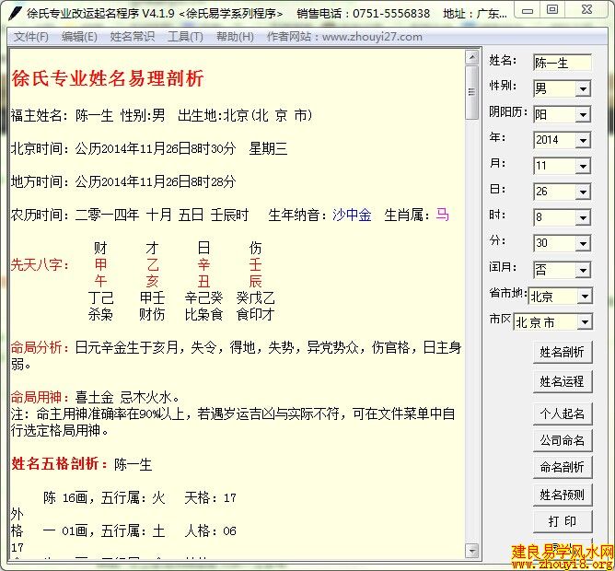The height and width of the screenshot is (571, 615).
Task: Open the 年 year dropdown showing 2014
Action: click(x=582, y=141)
